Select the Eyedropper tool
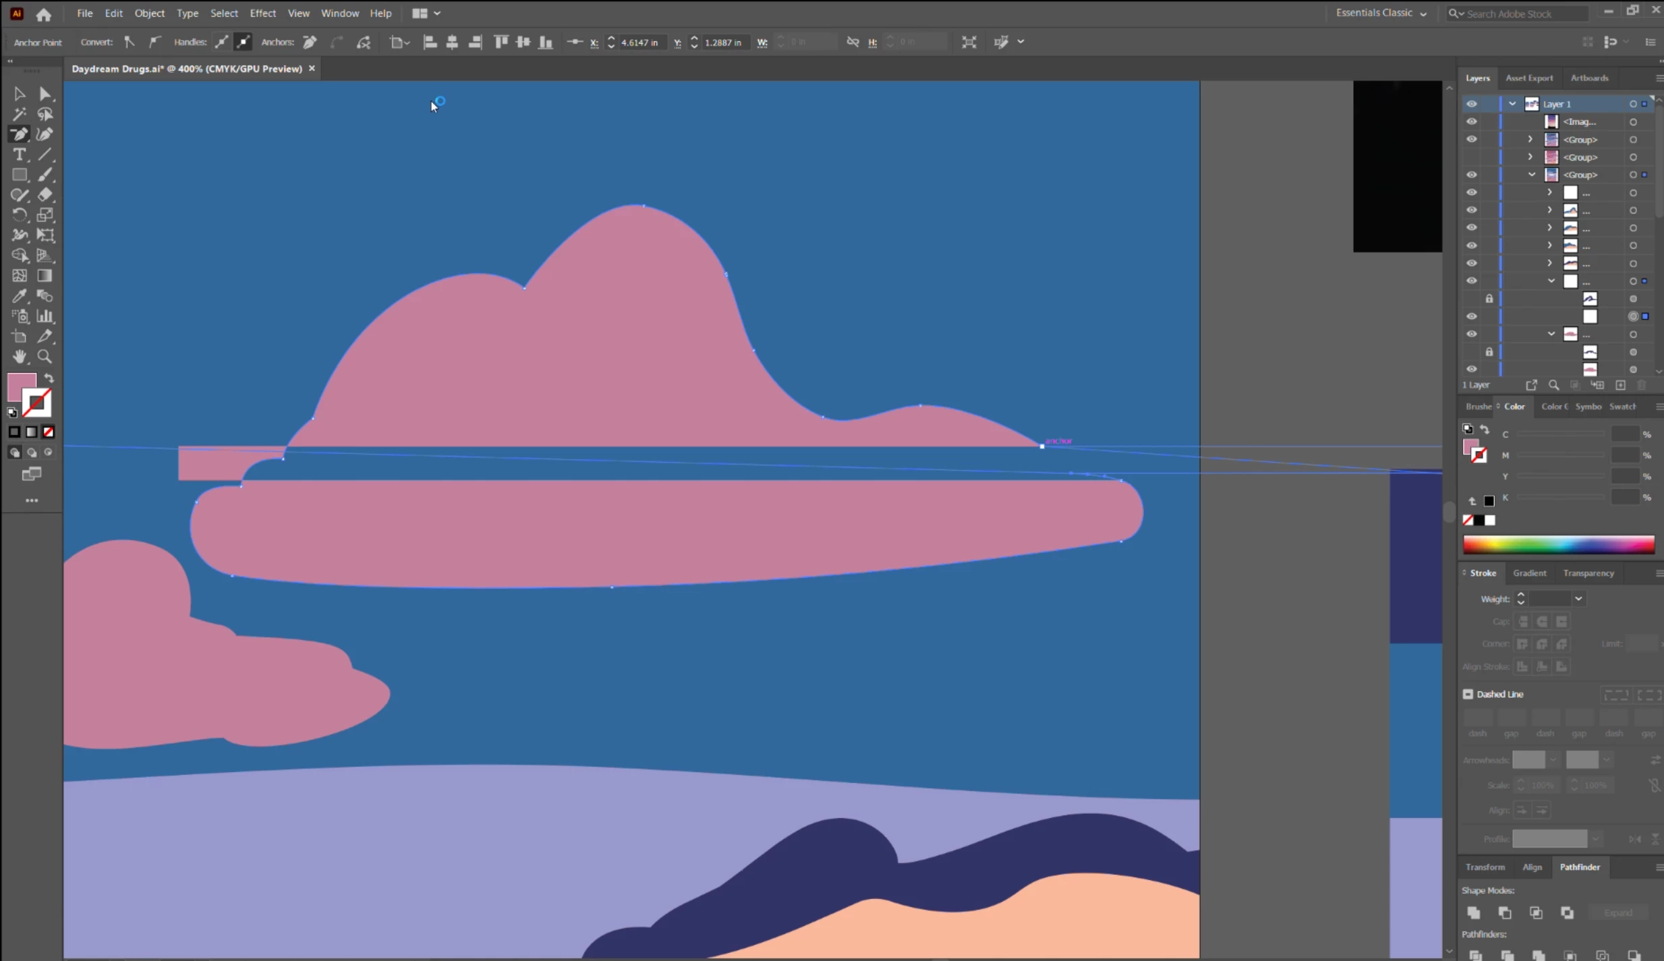 coord(19,296)
